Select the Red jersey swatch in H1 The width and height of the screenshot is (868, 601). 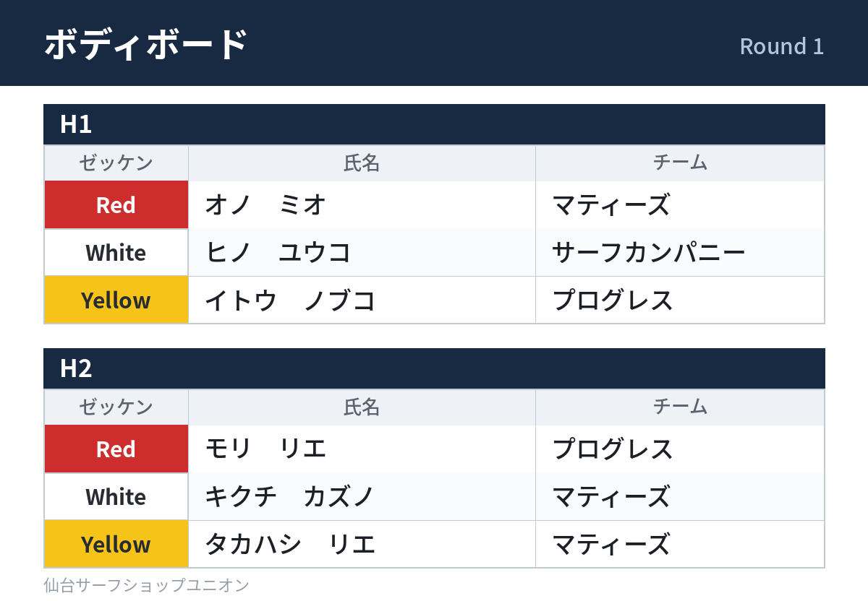tap(116, 205)
